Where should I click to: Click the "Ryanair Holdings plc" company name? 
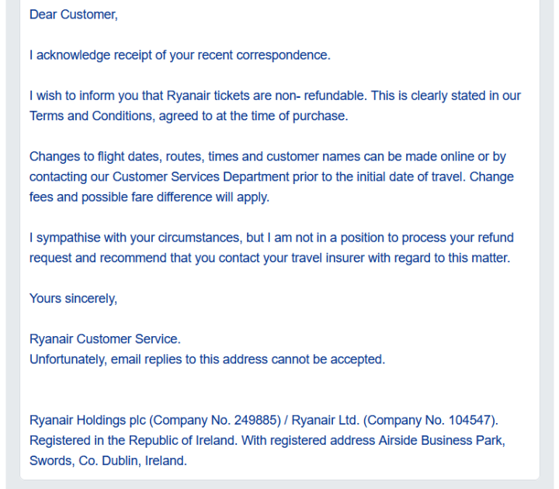[87, 421]
